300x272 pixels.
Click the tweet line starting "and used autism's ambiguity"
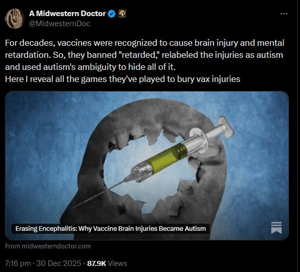pyautogui.click(x=90, y=67)
